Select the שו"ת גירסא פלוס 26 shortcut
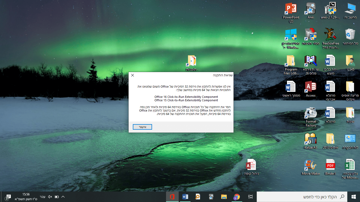The width and height of the screenshot is (360, 202). point(311,65)
